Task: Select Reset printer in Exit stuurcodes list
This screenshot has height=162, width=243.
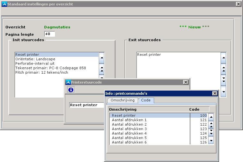Action: point(149,55)
